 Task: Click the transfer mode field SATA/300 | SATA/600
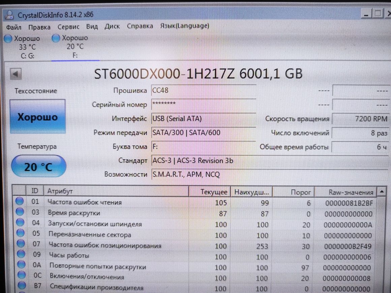pos(204,132)
